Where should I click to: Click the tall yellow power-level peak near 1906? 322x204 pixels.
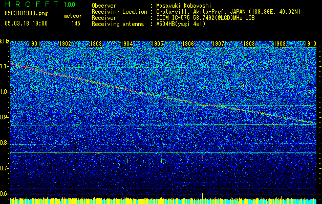(203, 196)
